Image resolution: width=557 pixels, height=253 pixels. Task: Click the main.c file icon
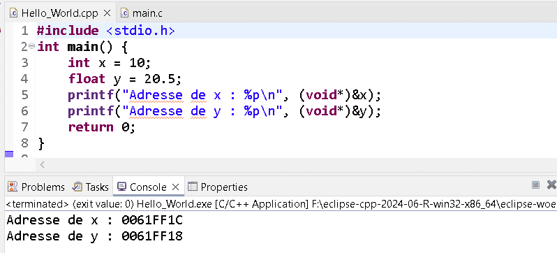point(124,13)
